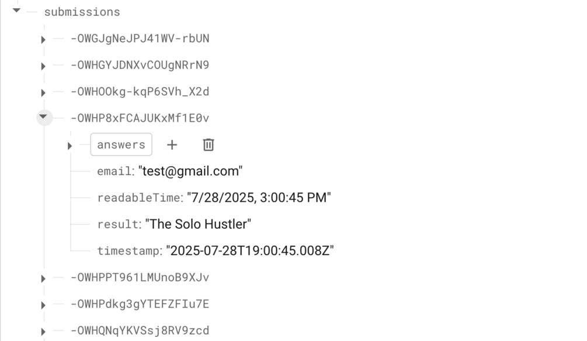
Task: Select the answers key box
Action: pyautogui.click(x=121, y=144)
